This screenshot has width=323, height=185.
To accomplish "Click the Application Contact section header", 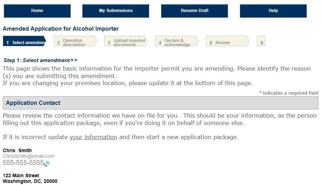I will pyautogui.click(x=33, y=103).
